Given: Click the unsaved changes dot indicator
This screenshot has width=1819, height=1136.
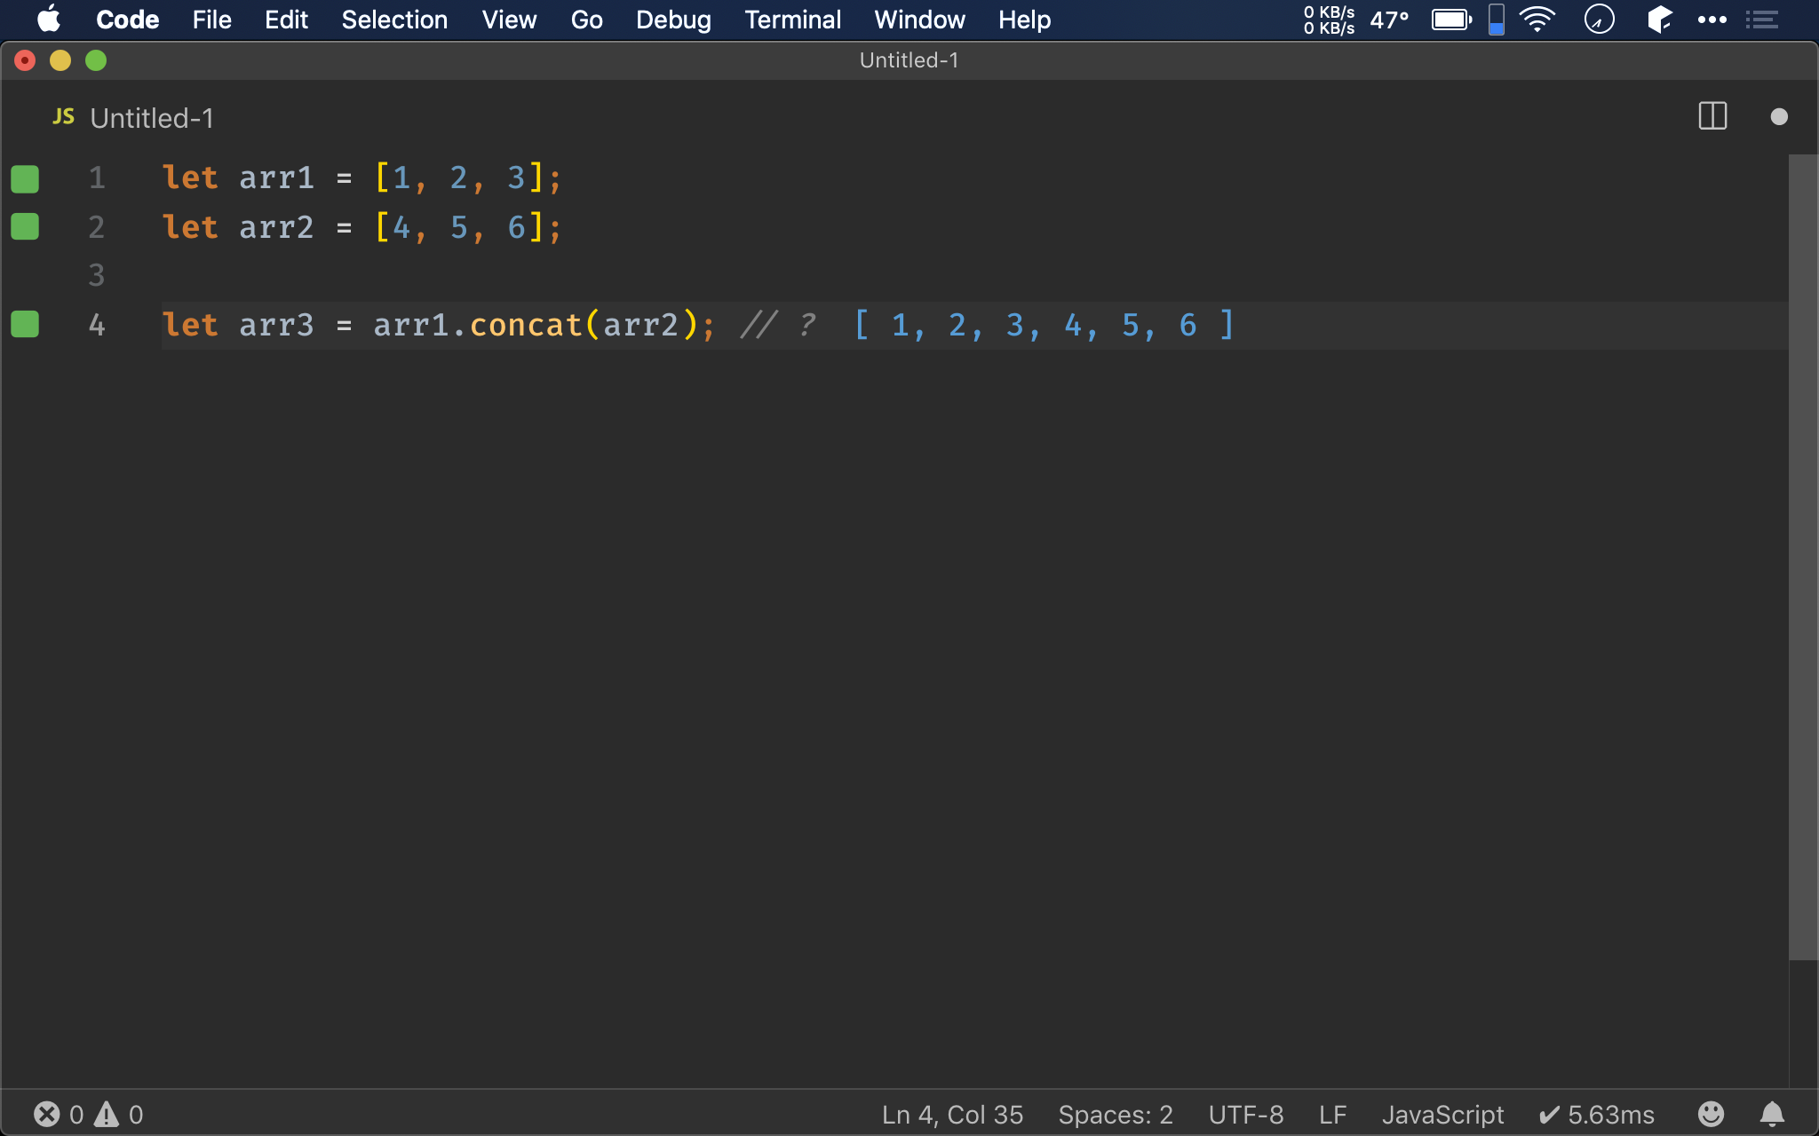Looking at the screenshot, I should (x=1778, y=116).
